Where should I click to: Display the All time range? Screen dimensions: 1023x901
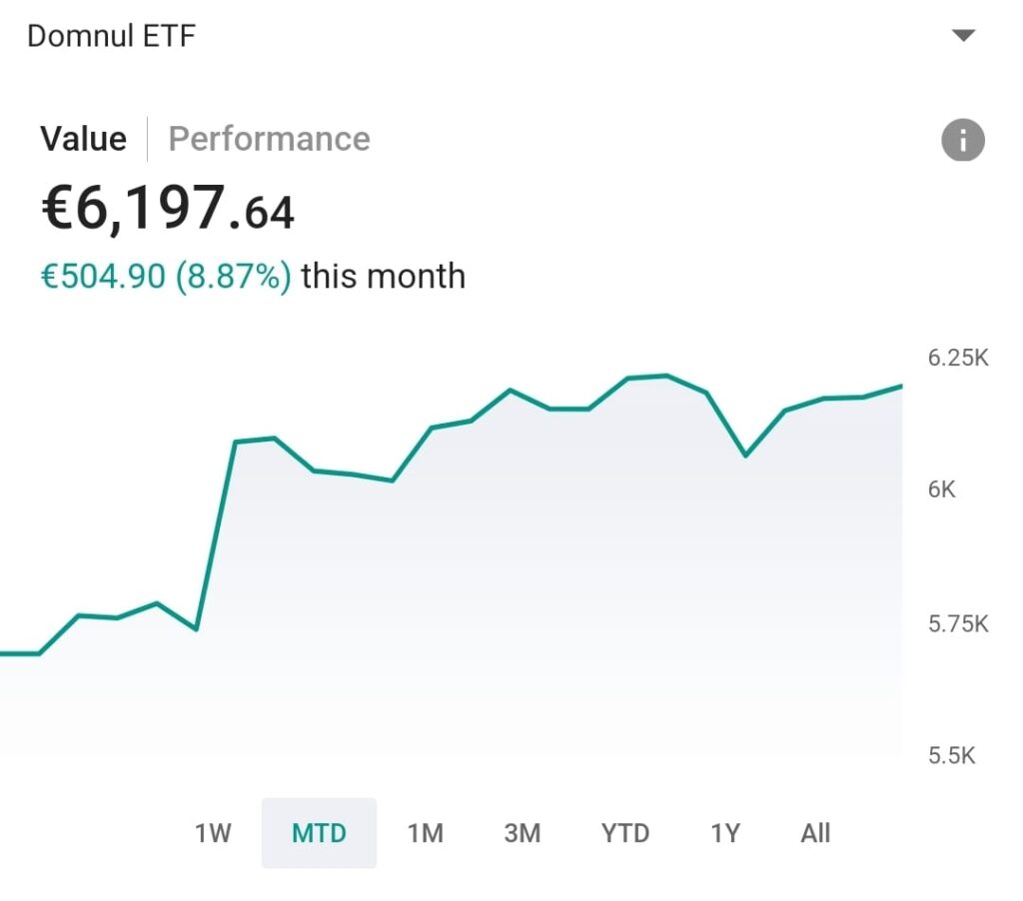(815, 833)
